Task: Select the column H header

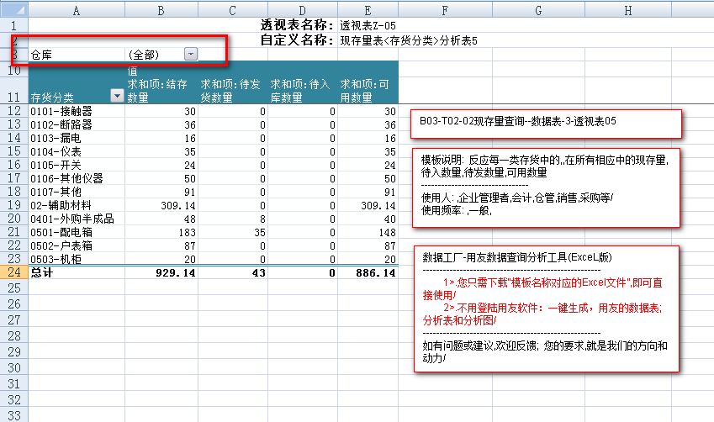Action: 627,9
